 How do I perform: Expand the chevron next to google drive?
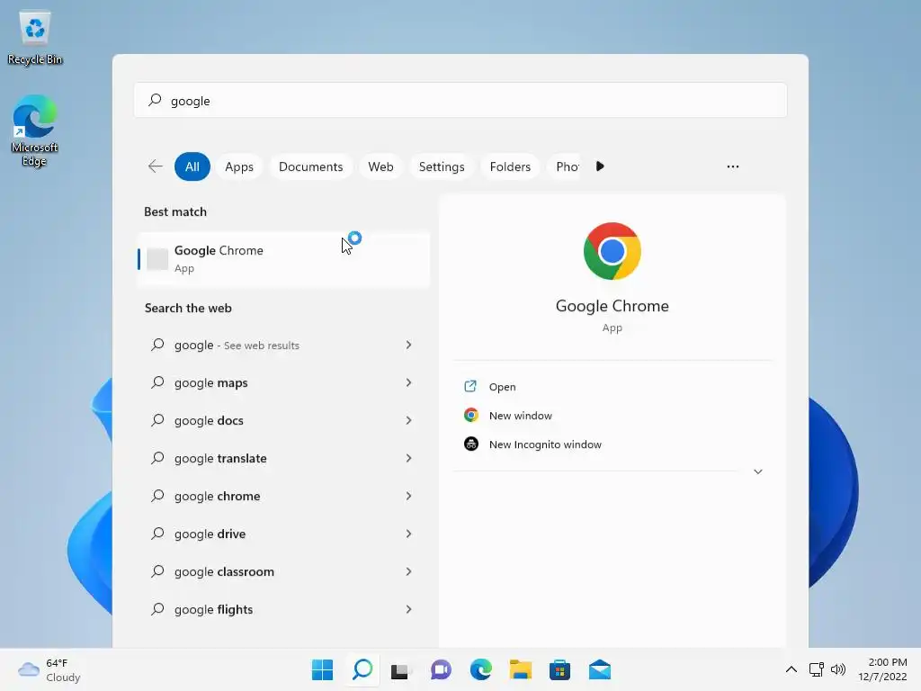click(409, 534)
